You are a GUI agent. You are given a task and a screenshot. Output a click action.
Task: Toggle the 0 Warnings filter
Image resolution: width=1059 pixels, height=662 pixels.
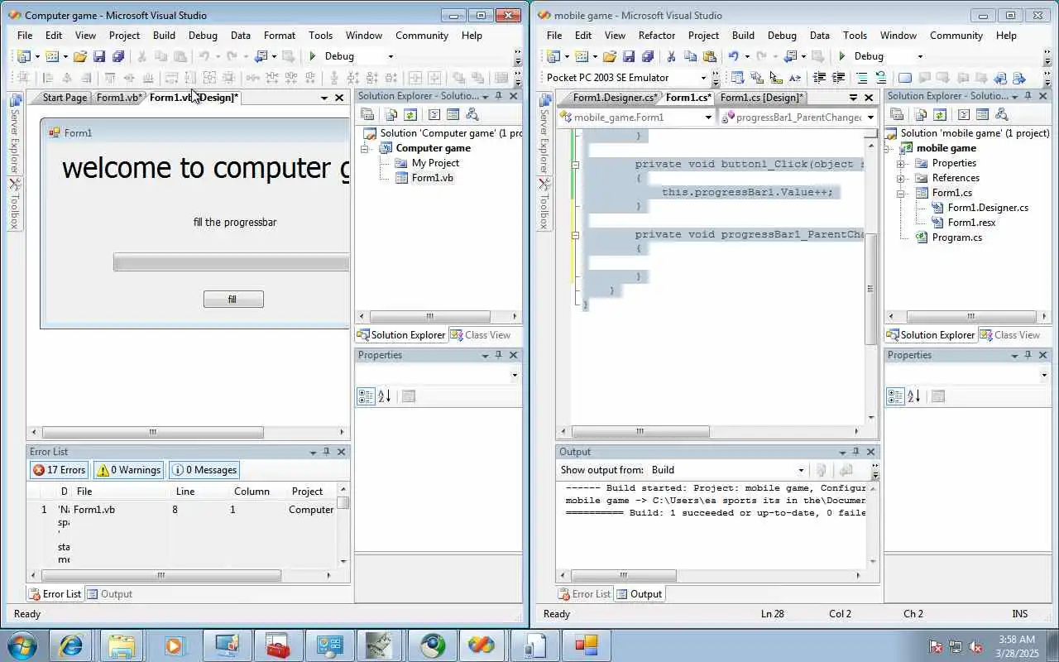[129, 470]
